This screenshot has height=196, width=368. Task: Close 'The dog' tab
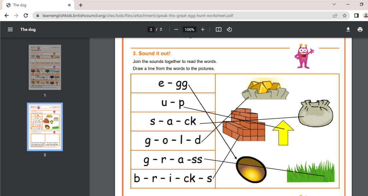coord(69,5)
